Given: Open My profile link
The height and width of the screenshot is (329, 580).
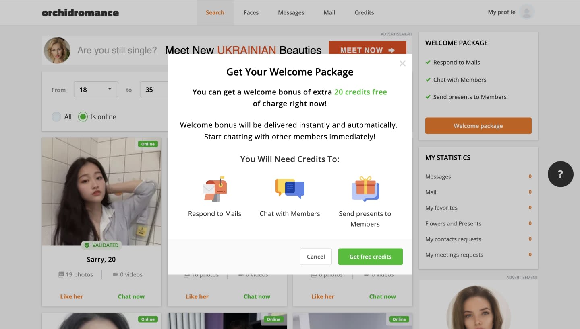Looking at the screenshot, I should coord(501,12).
